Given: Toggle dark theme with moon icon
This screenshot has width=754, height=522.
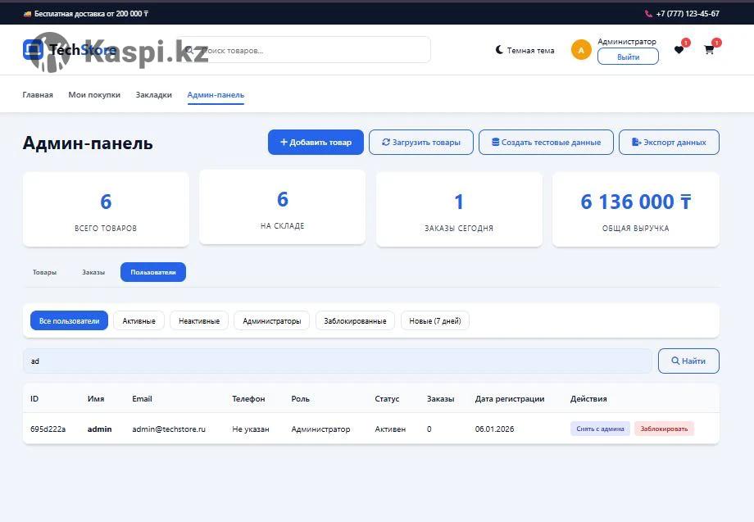Looking at the screenshot, I should 499,50.
